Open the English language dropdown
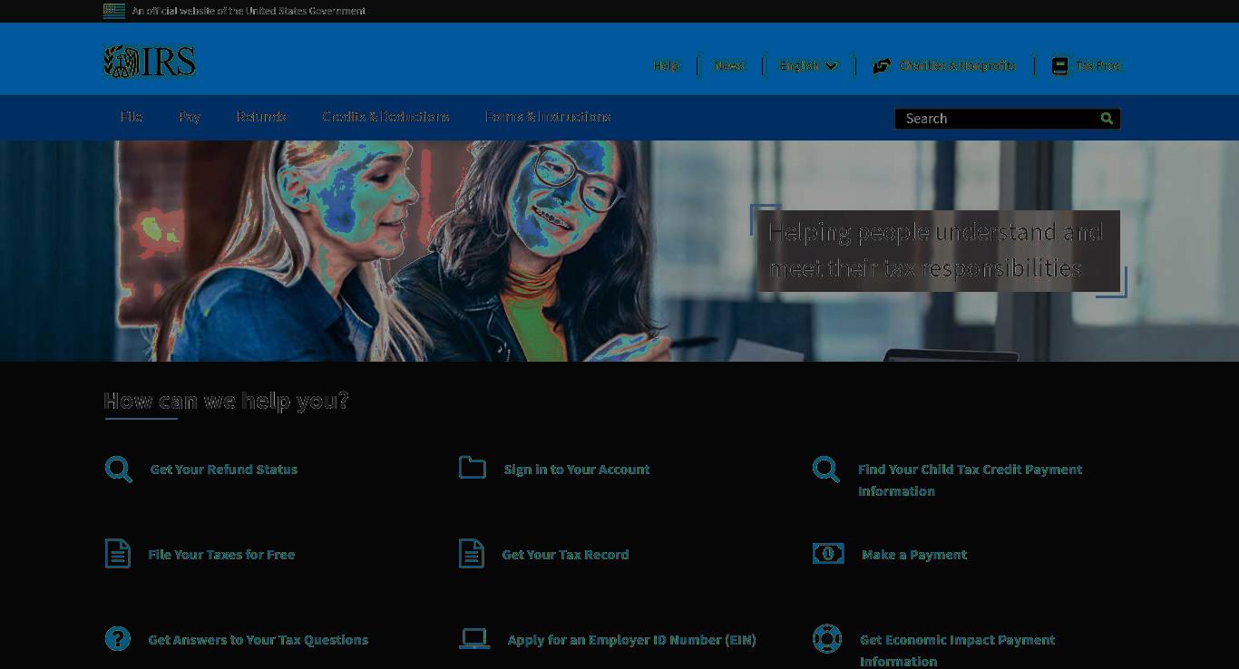Screen dimensions: 1239x669 [x=808, y=66]
